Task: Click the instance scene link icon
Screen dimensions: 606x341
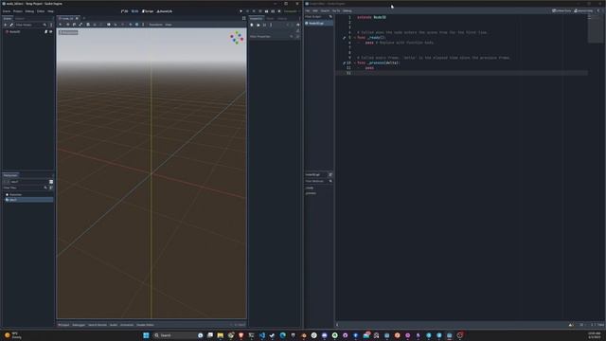Action: coord(11,25)
